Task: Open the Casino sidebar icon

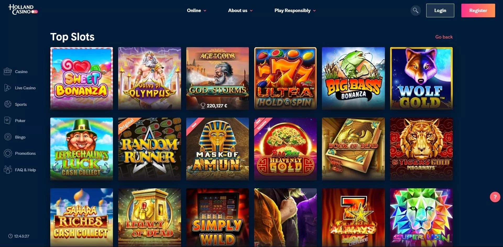Action: [8, 72]
